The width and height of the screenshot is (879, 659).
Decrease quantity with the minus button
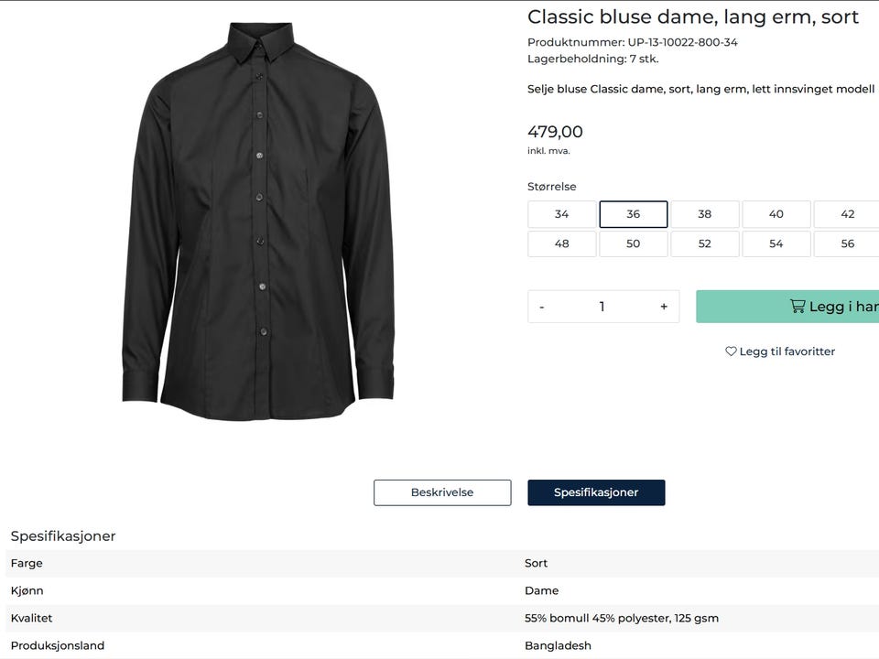point(542,307)
